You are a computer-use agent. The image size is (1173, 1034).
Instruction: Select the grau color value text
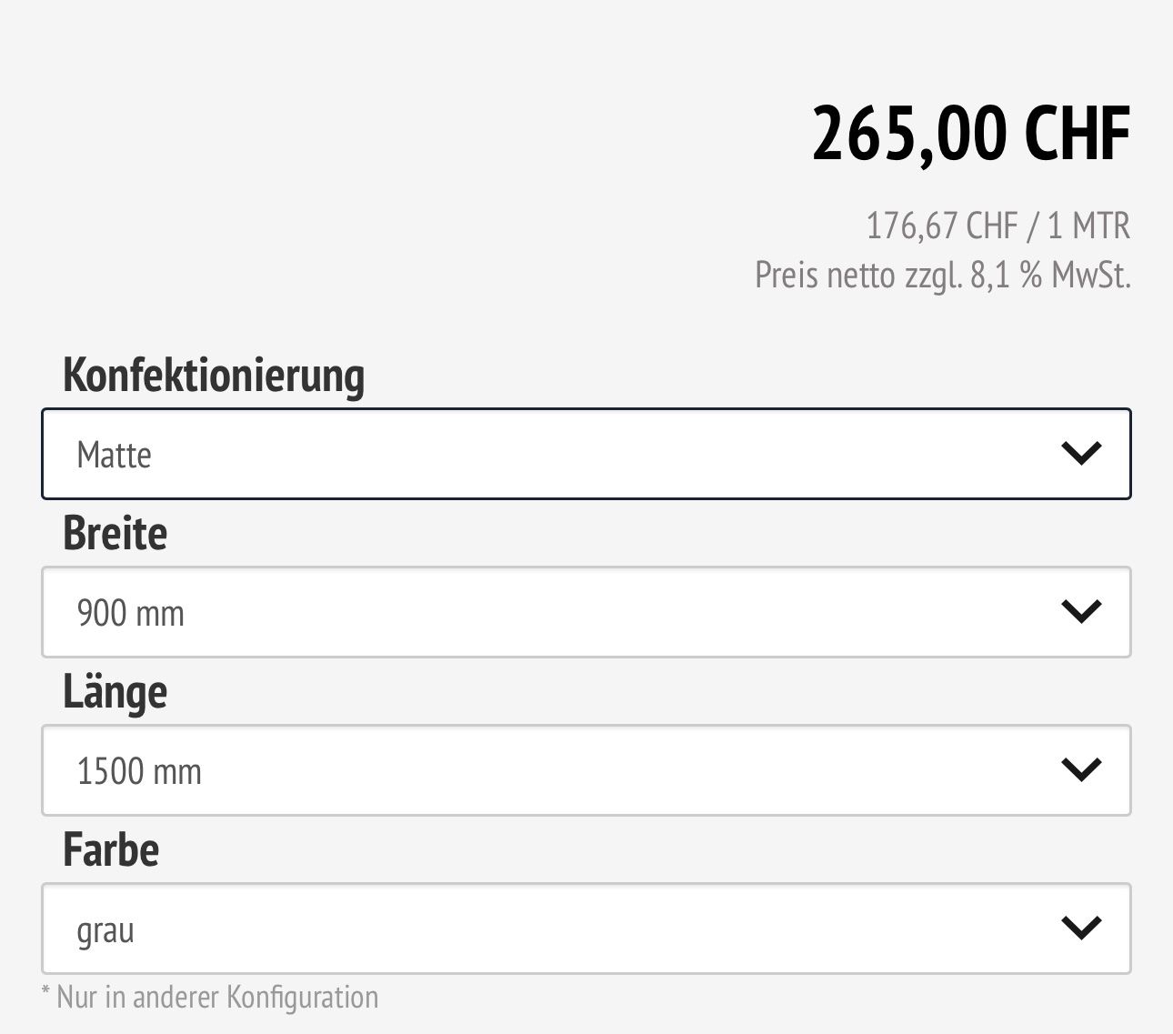tap(105, 931)
